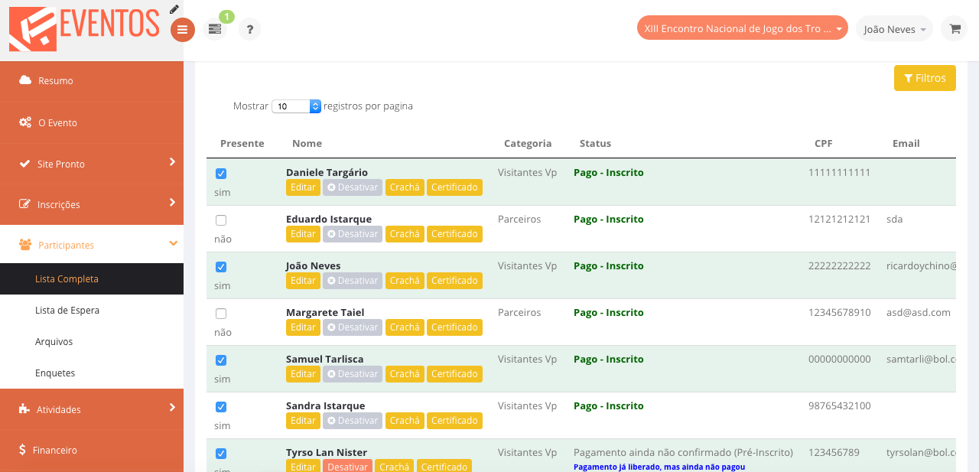The width and height of the screenshot is (979, 472).
Task: Open the shopping cart icon
Action: [x=955, y=29]
